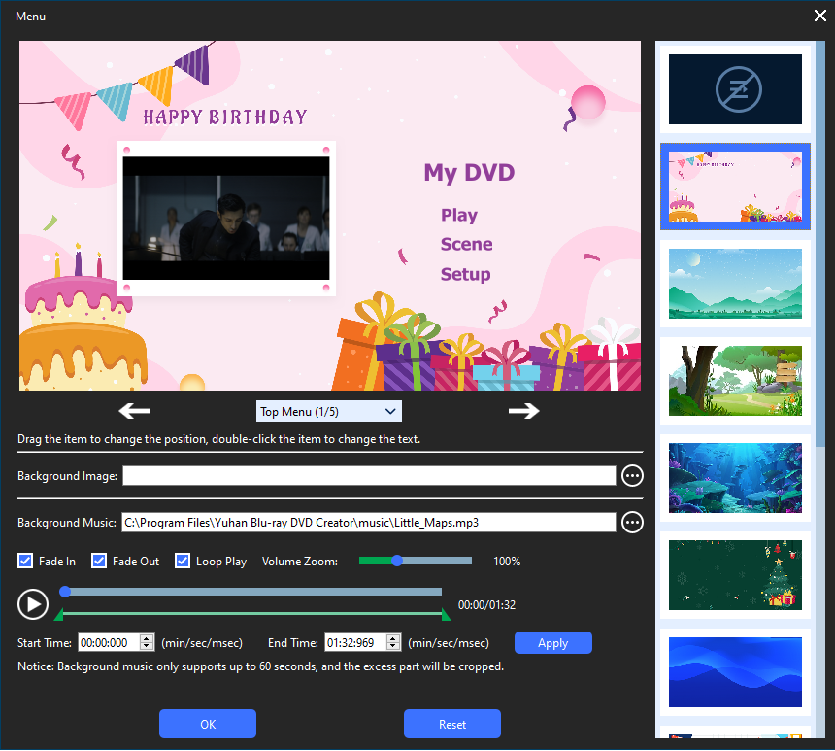
Task: Select the no-menu template thumbnail
Action: pyautogui.click(x=735, y=89)
